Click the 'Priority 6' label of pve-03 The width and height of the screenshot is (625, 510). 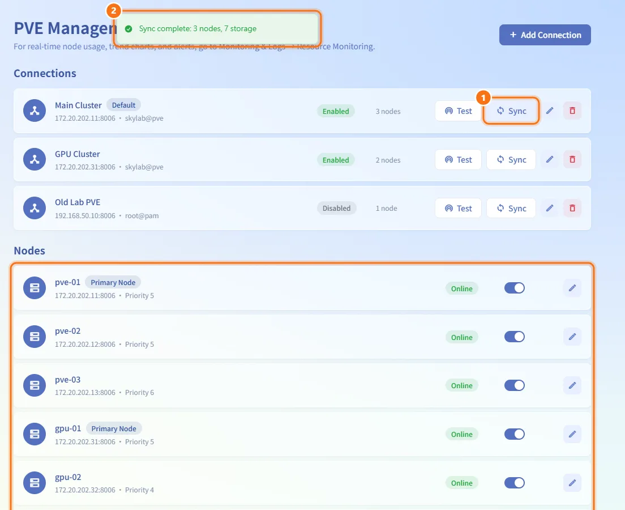coord(139,393)
